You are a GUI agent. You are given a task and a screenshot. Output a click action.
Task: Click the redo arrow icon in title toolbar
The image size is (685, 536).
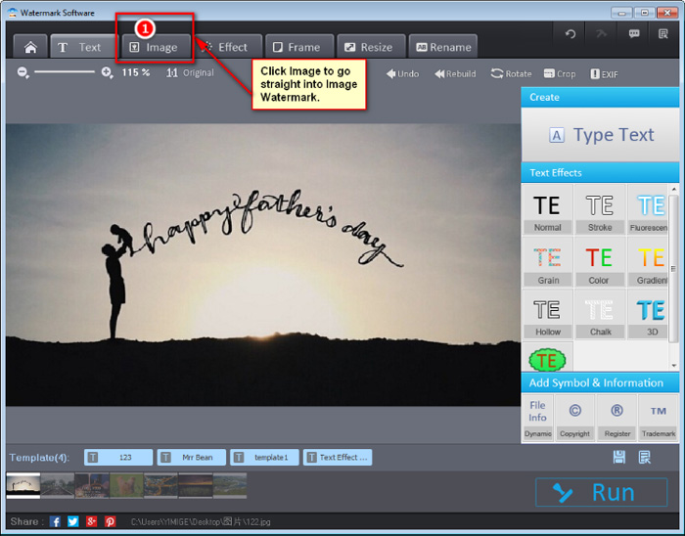point(602,34)
